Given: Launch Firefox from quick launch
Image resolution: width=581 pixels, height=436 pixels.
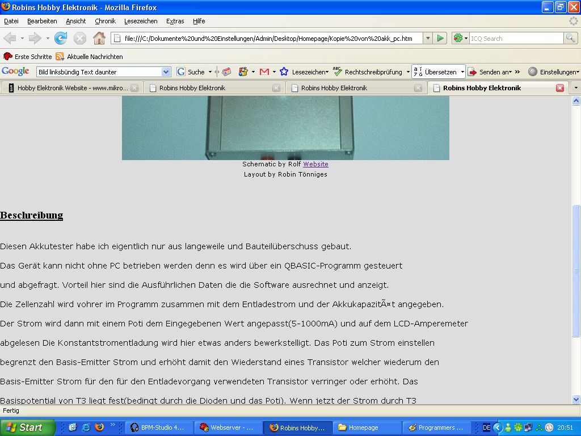Looking at the screenshot, I should 99,427.
